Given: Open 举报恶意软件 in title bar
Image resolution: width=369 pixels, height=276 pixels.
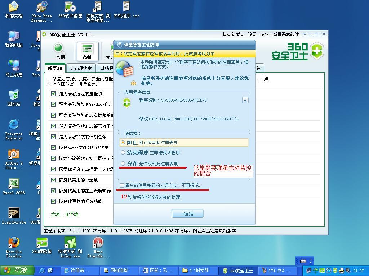Looking at the screenshot, I should click(286, 34).
